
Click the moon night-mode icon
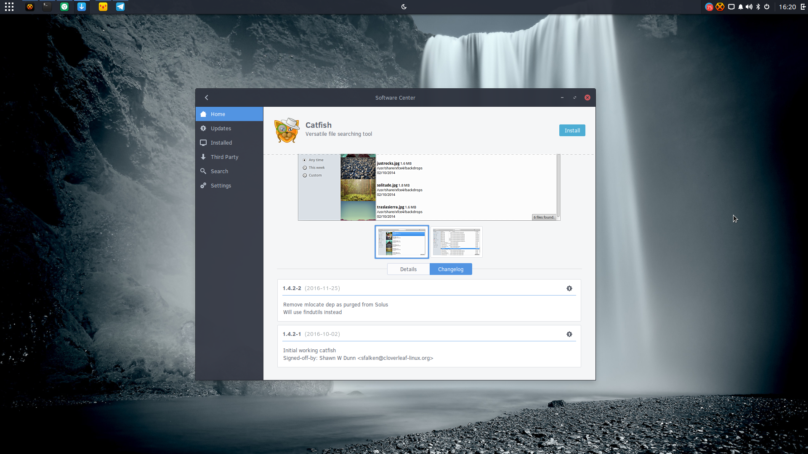(404, 7)
